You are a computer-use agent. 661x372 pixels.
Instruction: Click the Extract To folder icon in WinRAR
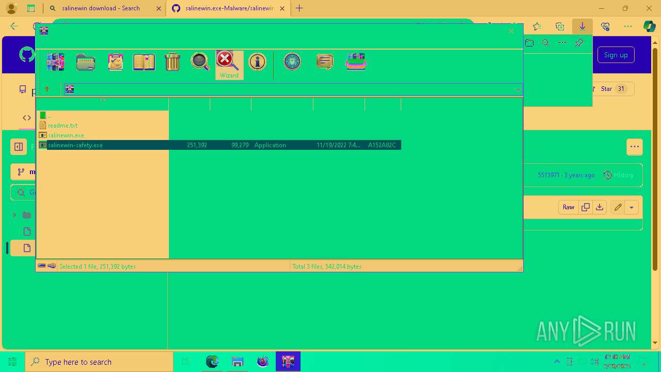[x=85, y=62]
